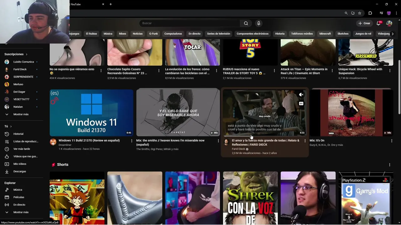Open browser extensions puzzle icon
The image size is (401, 225).
tap(370, 13)
